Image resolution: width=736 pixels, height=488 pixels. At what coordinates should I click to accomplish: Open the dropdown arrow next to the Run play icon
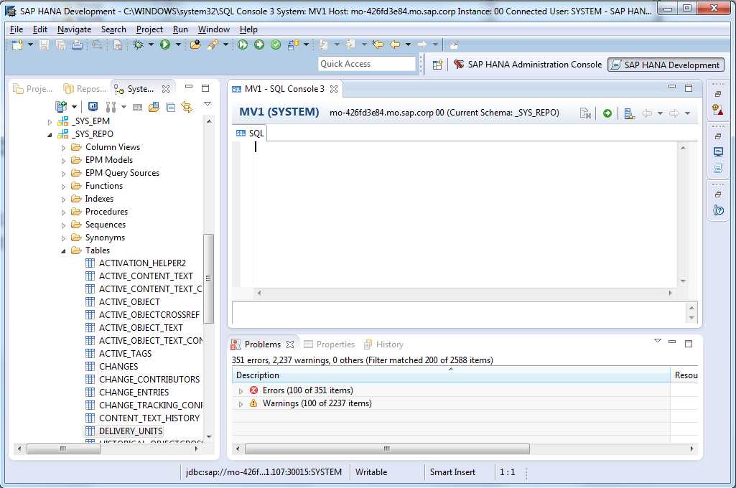[178, 44]
